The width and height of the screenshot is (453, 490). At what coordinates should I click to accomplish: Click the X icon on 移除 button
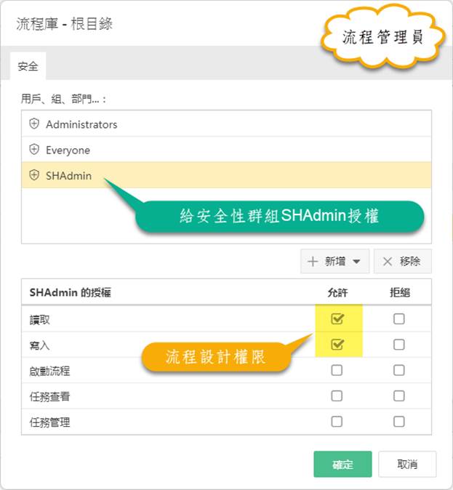(388, 261)
